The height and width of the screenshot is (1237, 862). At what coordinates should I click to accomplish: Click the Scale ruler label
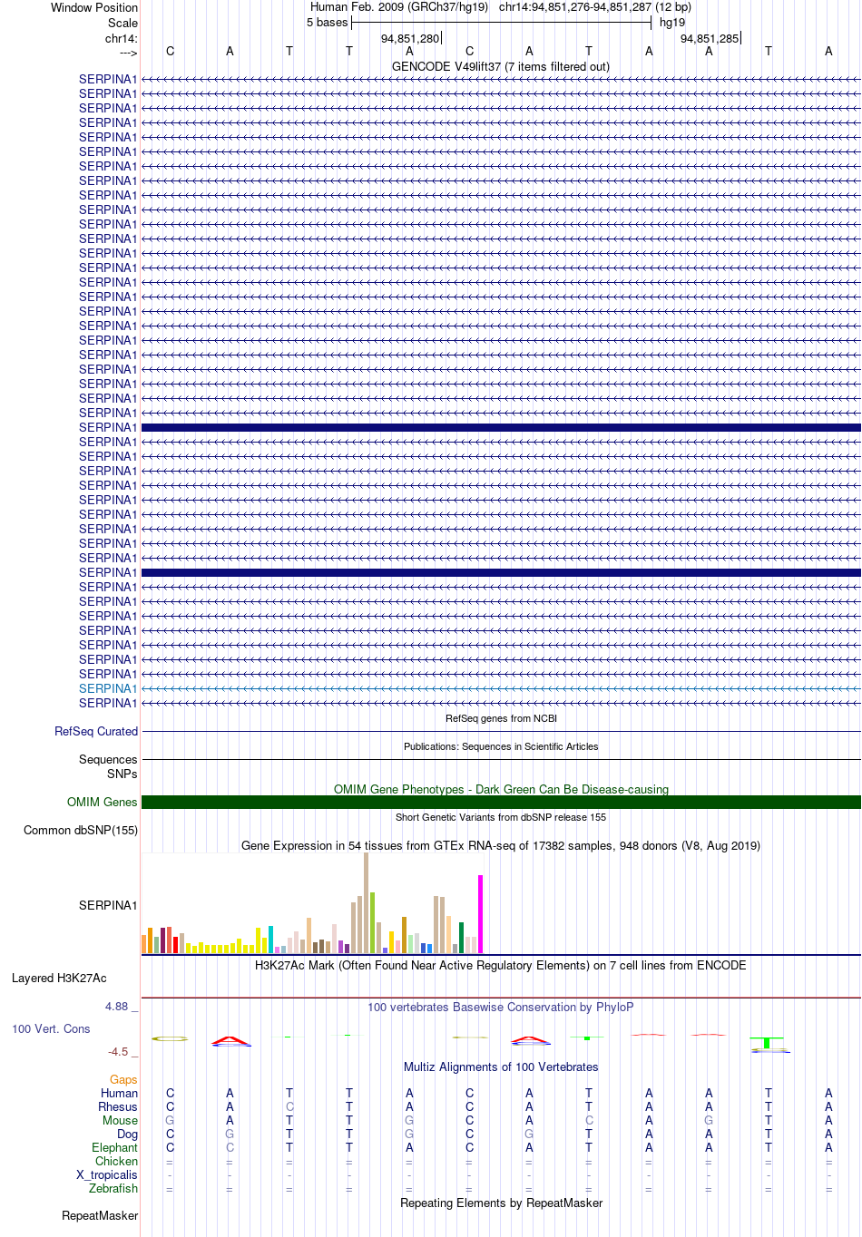[122, 23]
